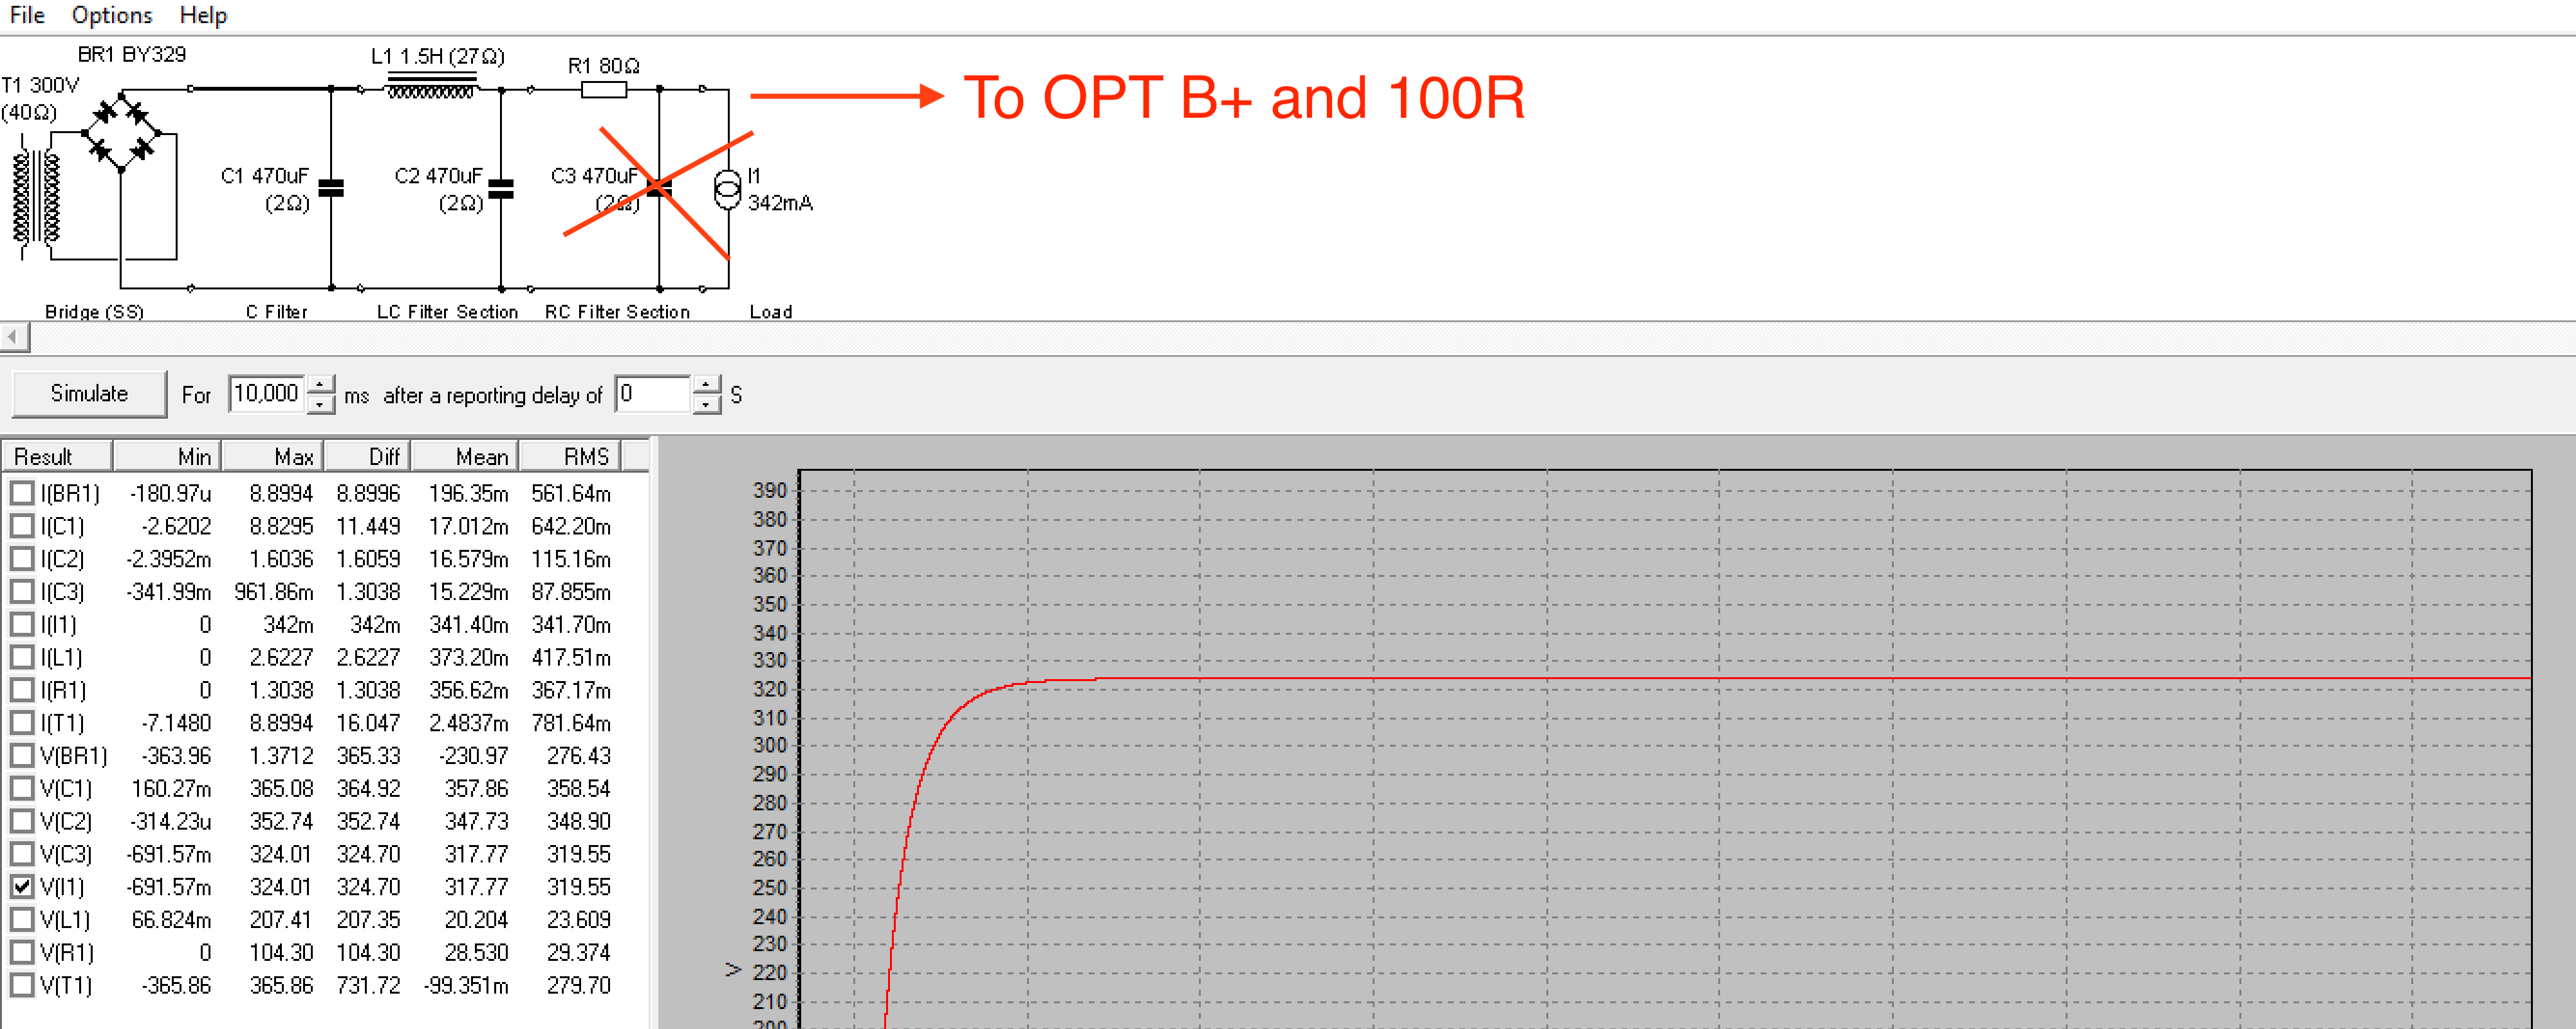
Task: Click the 'T1 300V' transformer label
Action: pos(40,85)
